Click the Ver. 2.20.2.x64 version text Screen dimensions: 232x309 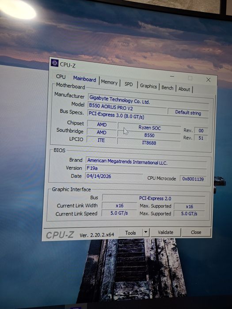pos(97,235)
